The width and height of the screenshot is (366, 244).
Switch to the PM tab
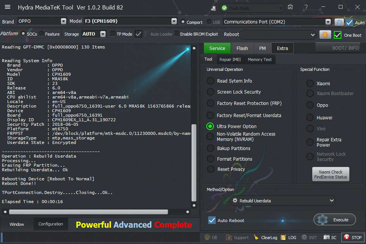tap(262, 48)
